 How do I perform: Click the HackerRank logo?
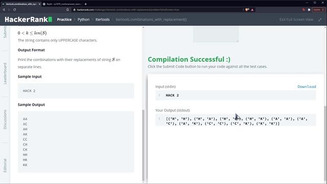click(29, 19)
